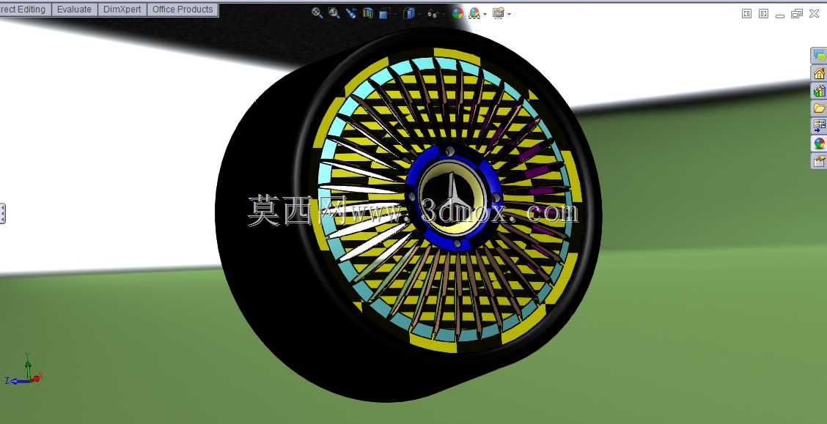Click the expand right panel button
The image size is (827, 424).
pyautogui.click(x=763, y=14)
